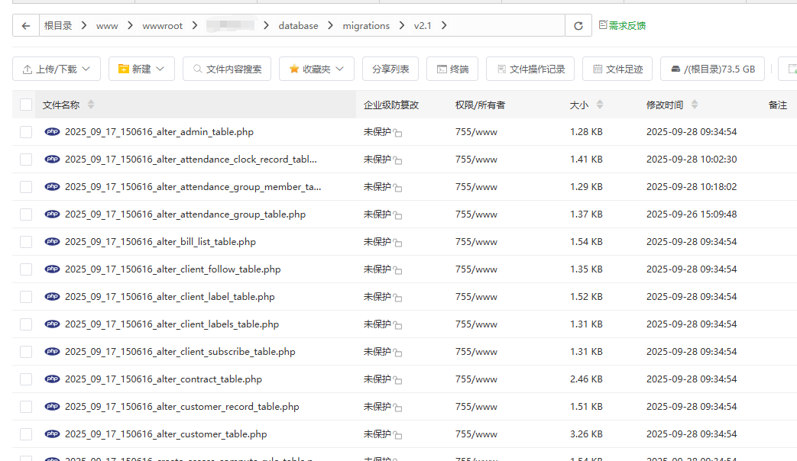Go to wwwroot in breadcrumb path
Screen dimensions: 797x461
tap(162, 26)
